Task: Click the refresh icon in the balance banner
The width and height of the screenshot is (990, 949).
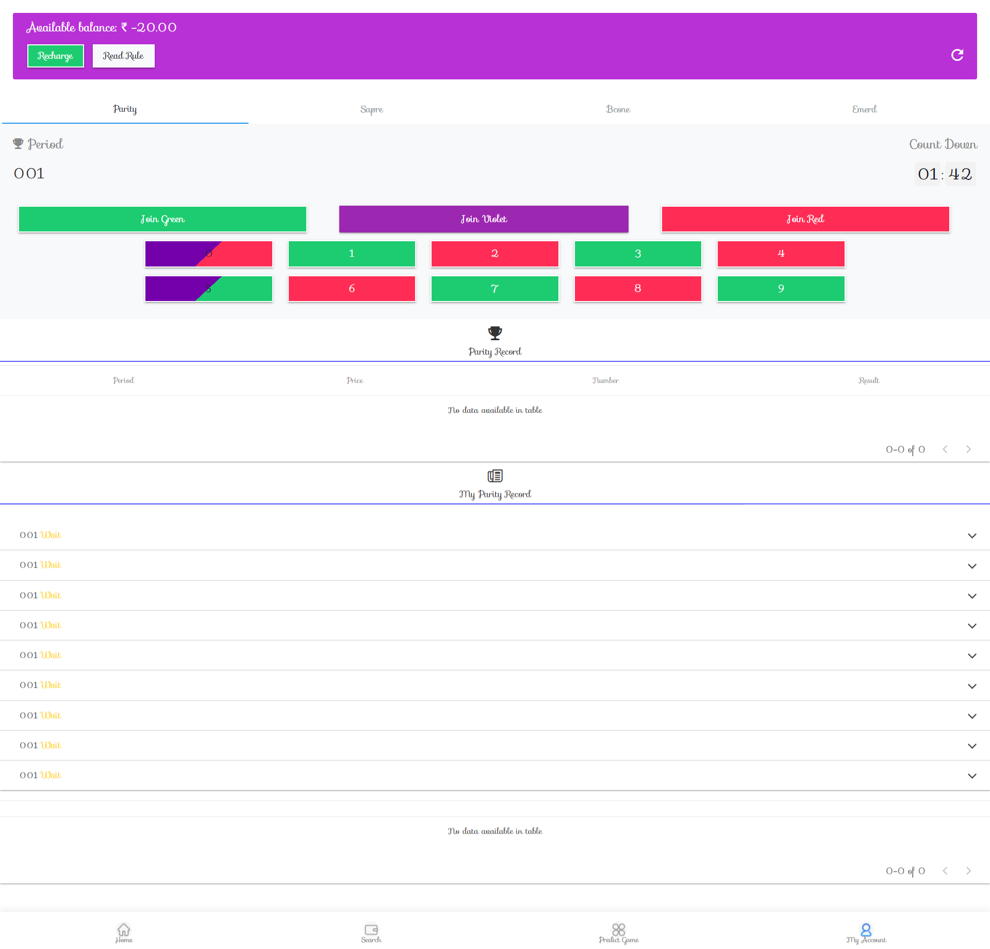Action: (957, 55)
